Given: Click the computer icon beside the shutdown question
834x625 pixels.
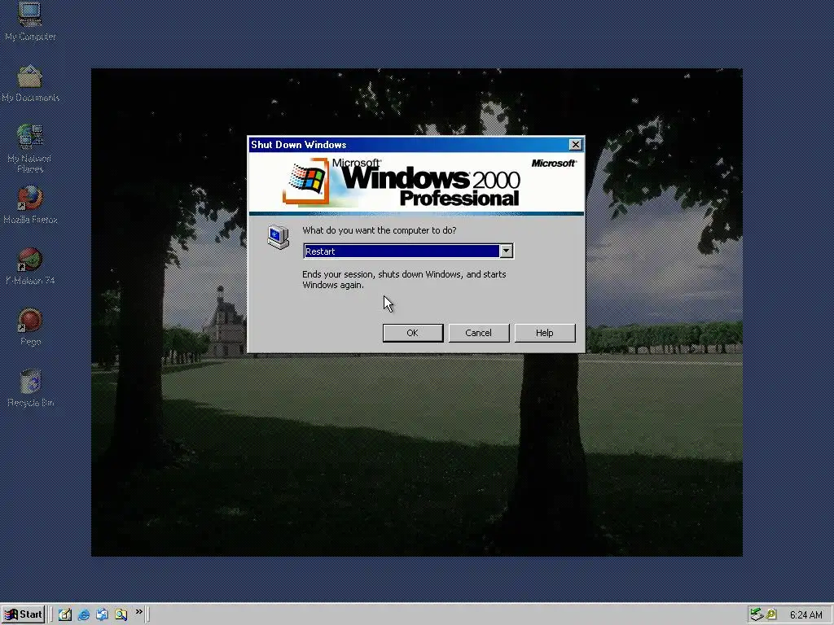Looking at the screenshot, I should point(278,237).
